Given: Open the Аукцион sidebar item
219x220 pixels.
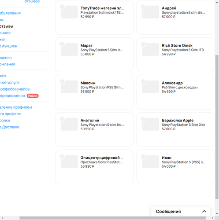Looking at the screenshot, I should click(9, 46).
